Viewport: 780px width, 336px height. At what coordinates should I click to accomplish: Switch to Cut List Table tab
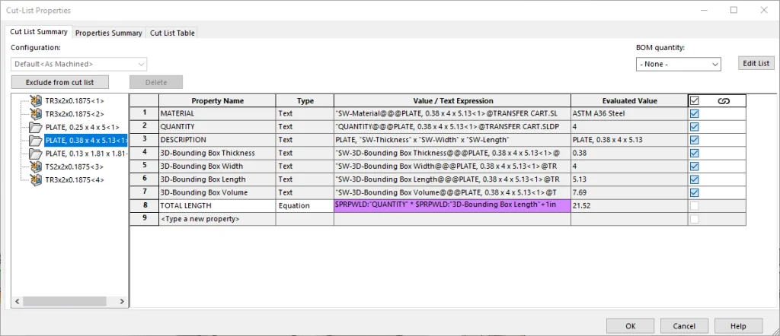[x=172, y=33]
